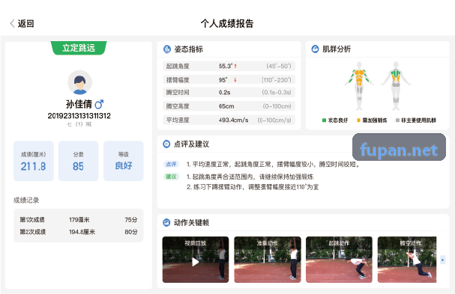Click the 成绩记录 heading
Screen dimensions: 455x294
[26, 200]
